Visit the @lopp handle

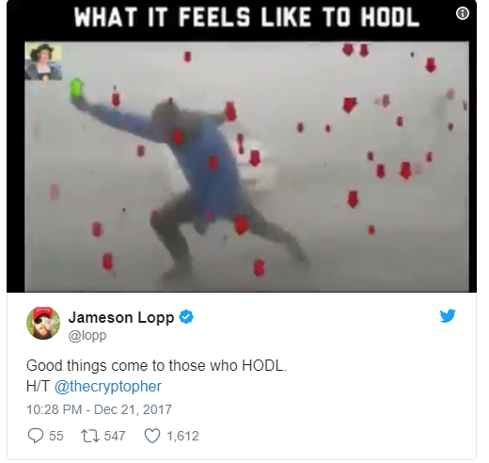pos(87,335)
